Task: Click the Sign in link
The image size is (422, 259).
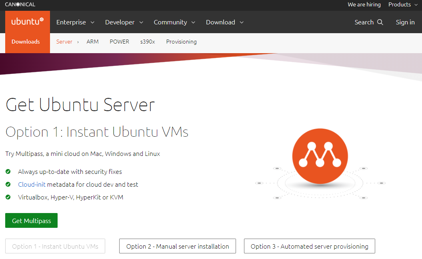Action: pos(405,22)
